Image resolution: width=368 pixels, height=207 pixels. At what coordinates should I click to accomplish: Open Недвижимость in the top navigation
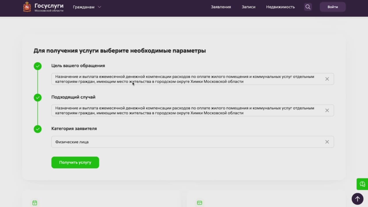280,7
